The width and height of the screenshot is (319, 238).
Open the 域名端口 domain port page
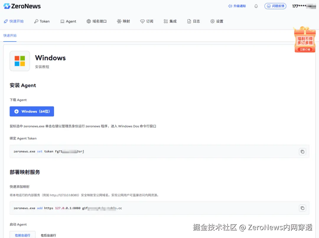click(96, 21)
